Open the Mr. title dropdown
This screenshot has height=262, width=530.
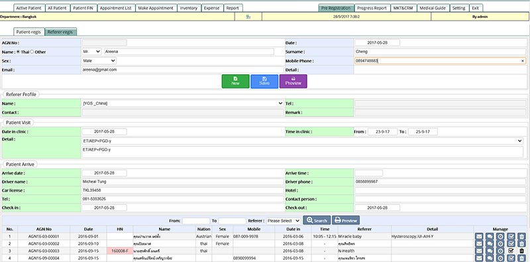[91, 52]
